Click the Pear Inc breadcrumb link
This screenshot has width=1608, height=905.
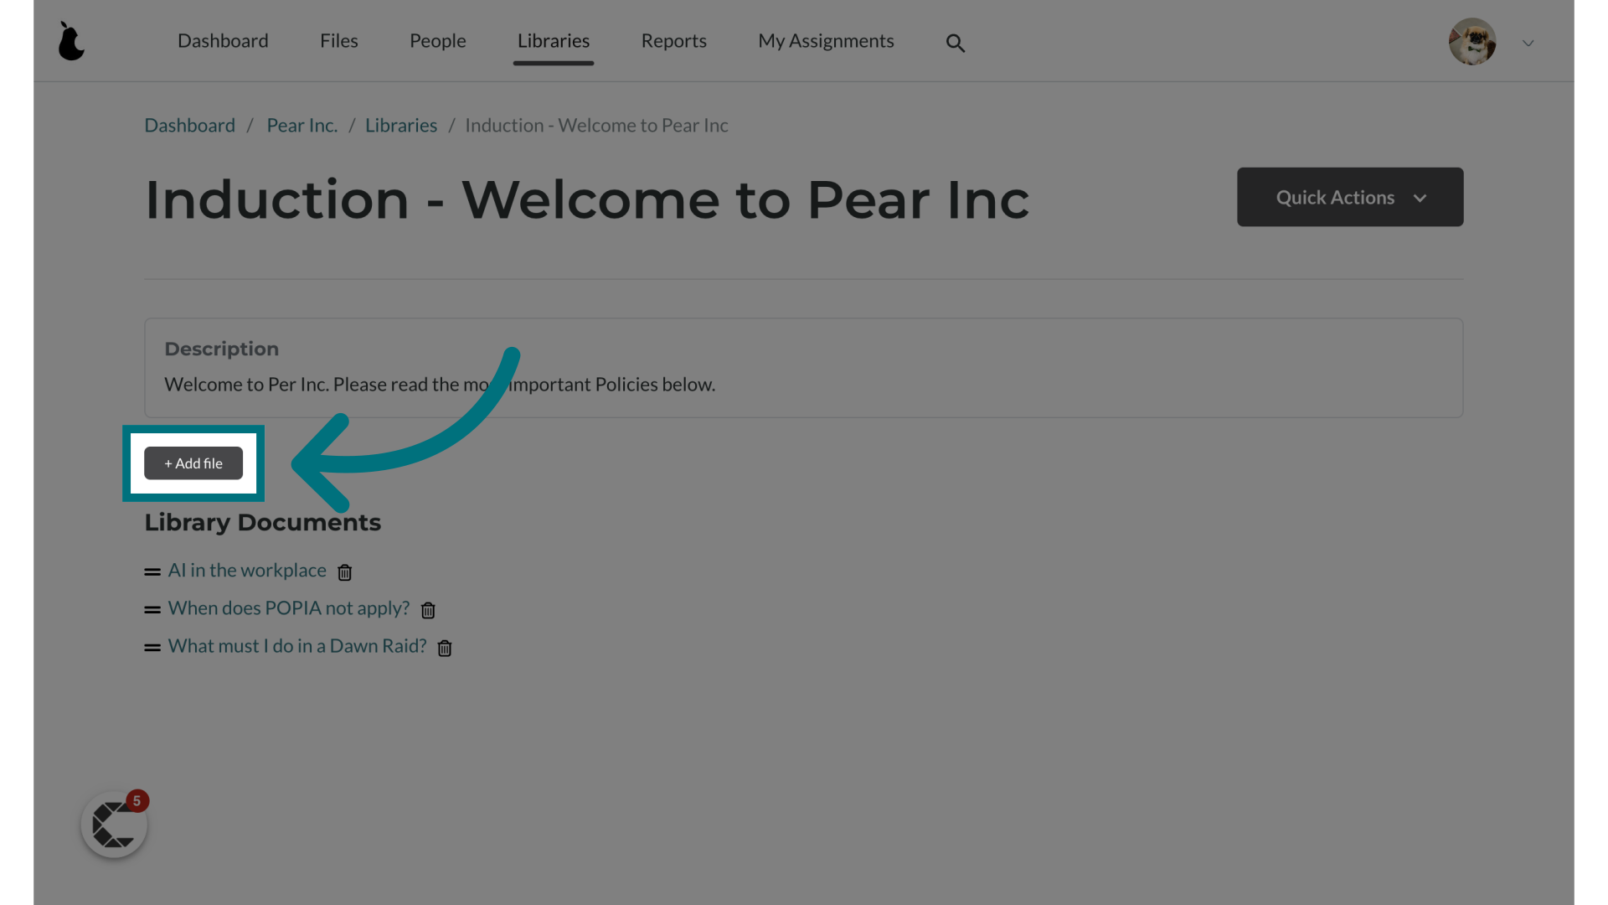(x=301, y=125)
